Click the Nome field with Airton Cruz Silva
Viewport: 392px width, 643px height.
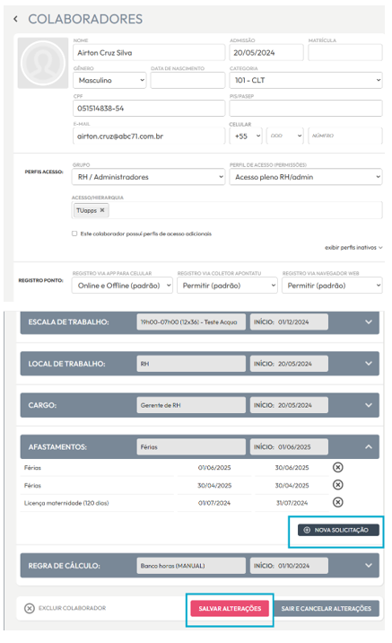pyautogui.click(x=149, y=52)
